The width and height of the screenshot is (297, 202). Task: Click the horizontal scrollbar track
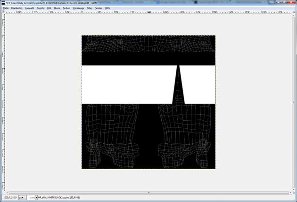(x=148, y=193)
